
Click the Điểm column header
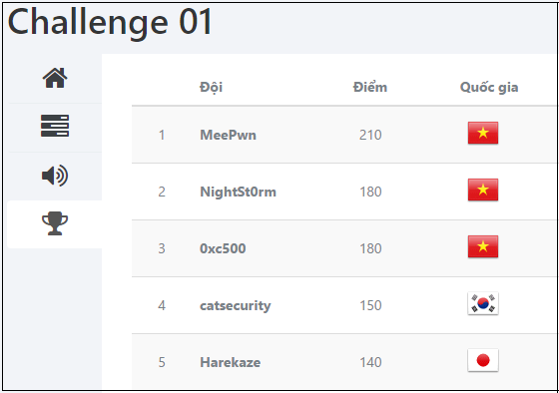(370, 87)
